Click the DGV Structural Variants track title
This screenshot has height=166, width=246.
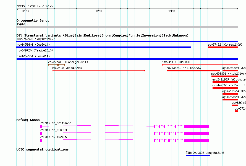coord(102,35)
